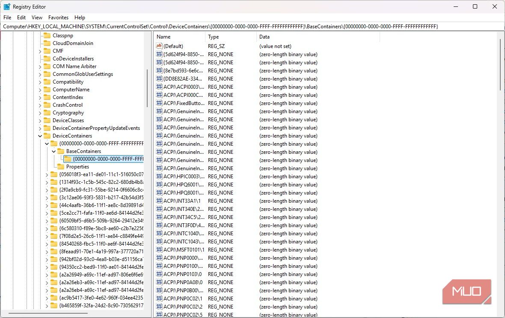Click the COM Name Arbiter folder icon

47,66
